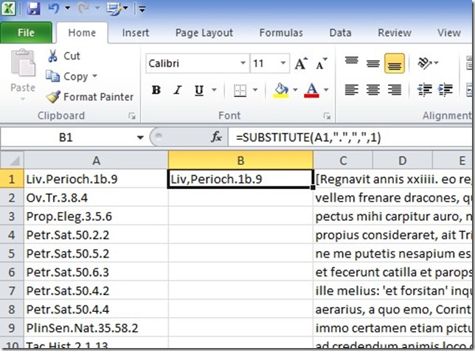Viewport: 475px width, 351px height.
Task: Switch to the Formulas tab
Action: click(280, 33)
